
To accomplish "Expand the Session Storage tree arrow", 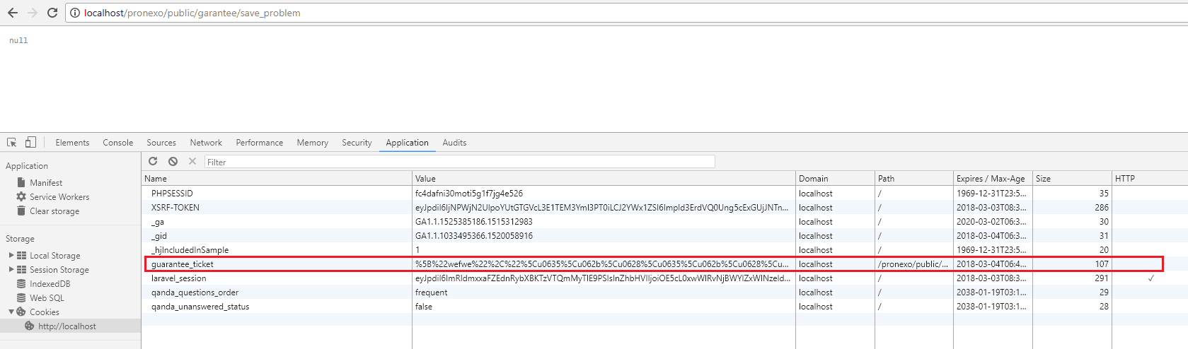I will [11, 269].
